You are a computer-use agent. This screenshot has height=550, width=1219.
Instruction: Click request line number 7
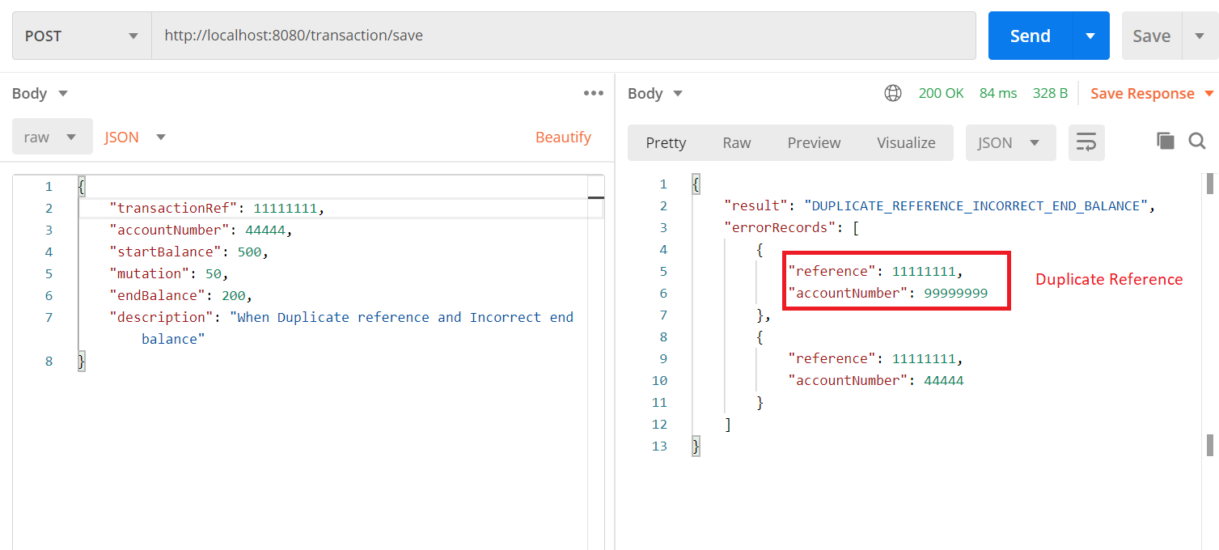click(x=49, y=317)
